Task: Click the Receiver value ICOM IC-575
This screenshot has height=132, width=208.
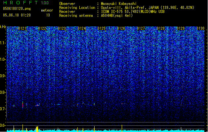Action: 112,12
